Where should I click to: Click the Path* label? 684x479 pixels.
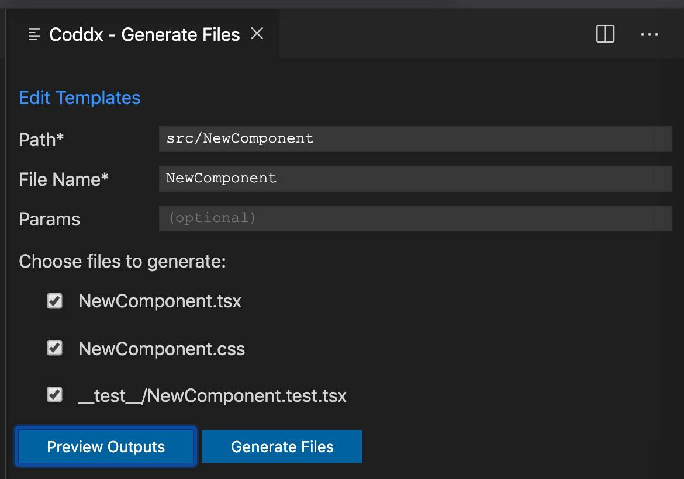coord(42,140)
